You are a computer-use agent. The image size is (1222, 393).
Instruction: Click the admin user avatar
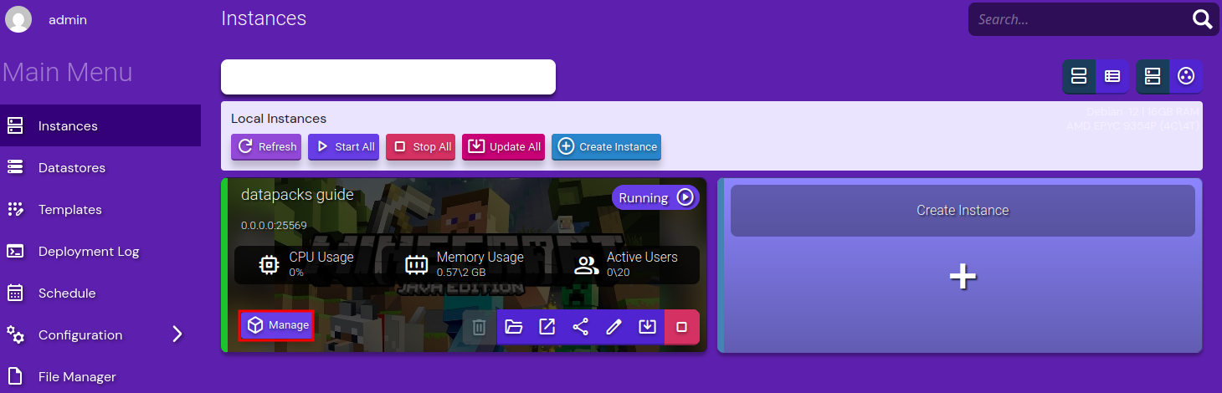(x=18, y=19)
